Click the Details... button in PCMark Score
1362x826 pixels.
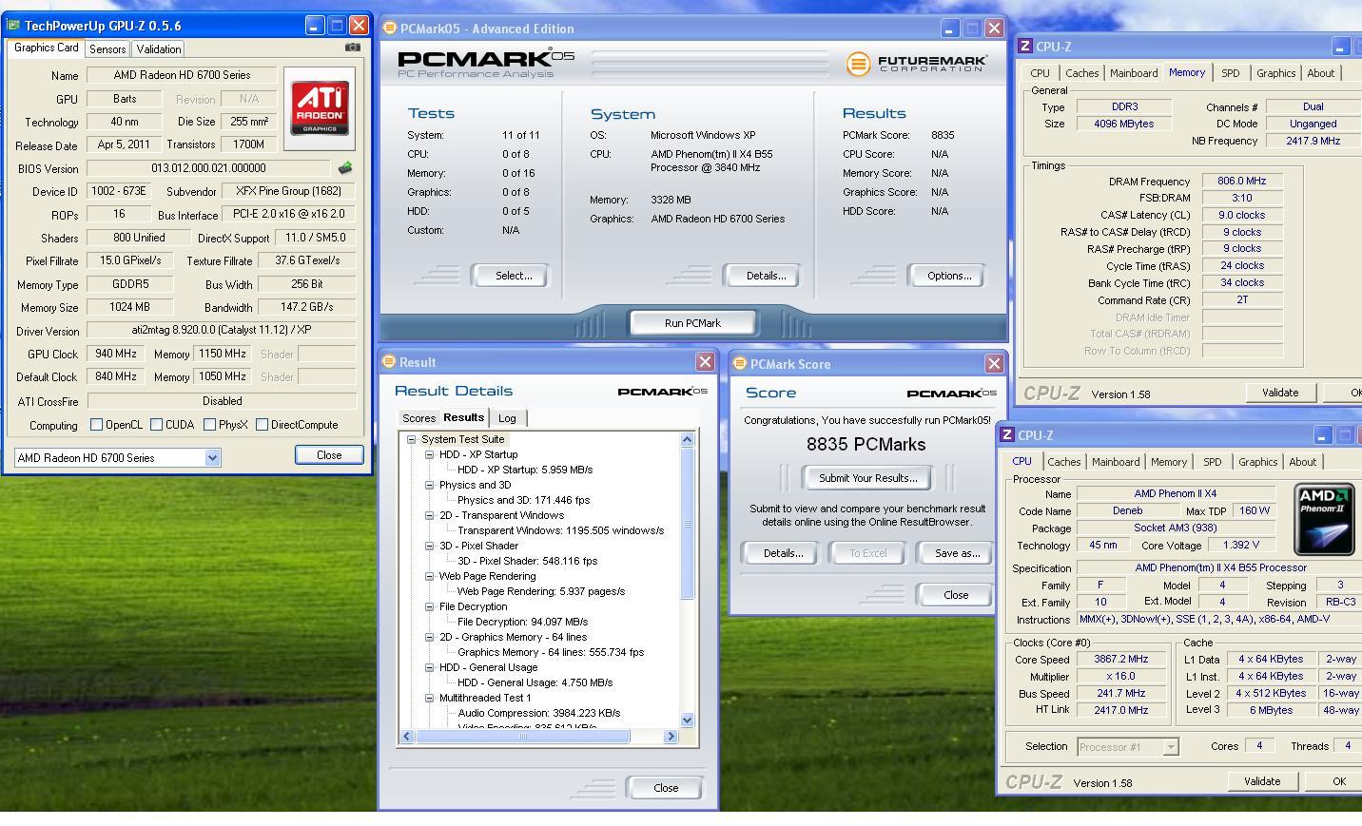pos(783,553)
